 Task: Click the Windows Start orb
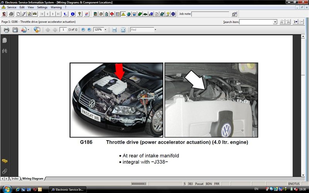[7, 189]
